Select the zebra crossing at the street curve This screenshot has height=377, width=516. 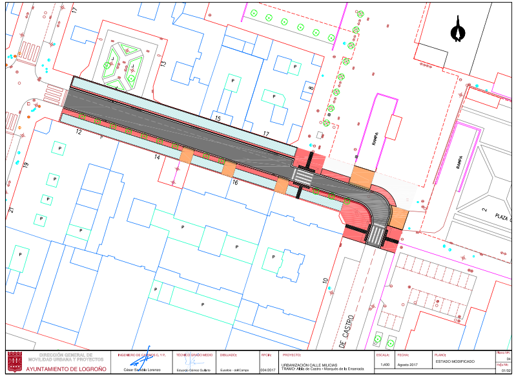[x=377, y=233]
